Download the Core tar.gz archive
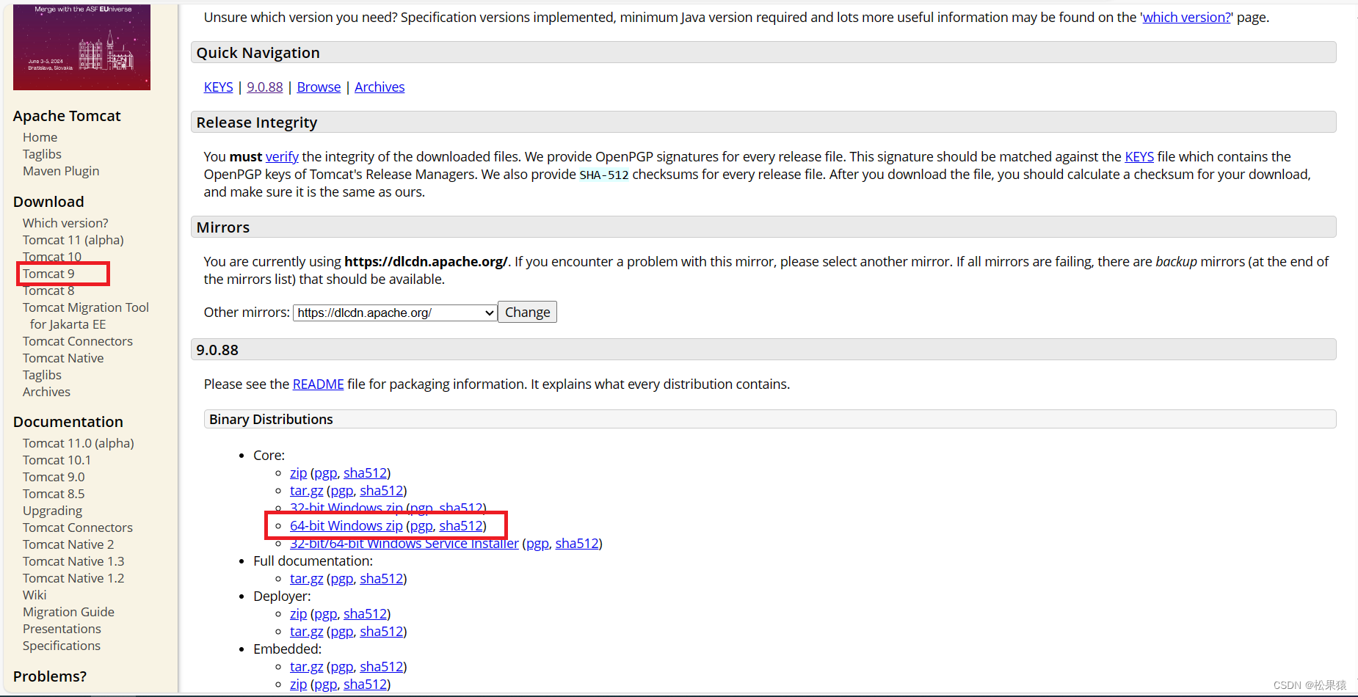The height and width of the screenshot is (697, 1358). [x=306, y=490]
